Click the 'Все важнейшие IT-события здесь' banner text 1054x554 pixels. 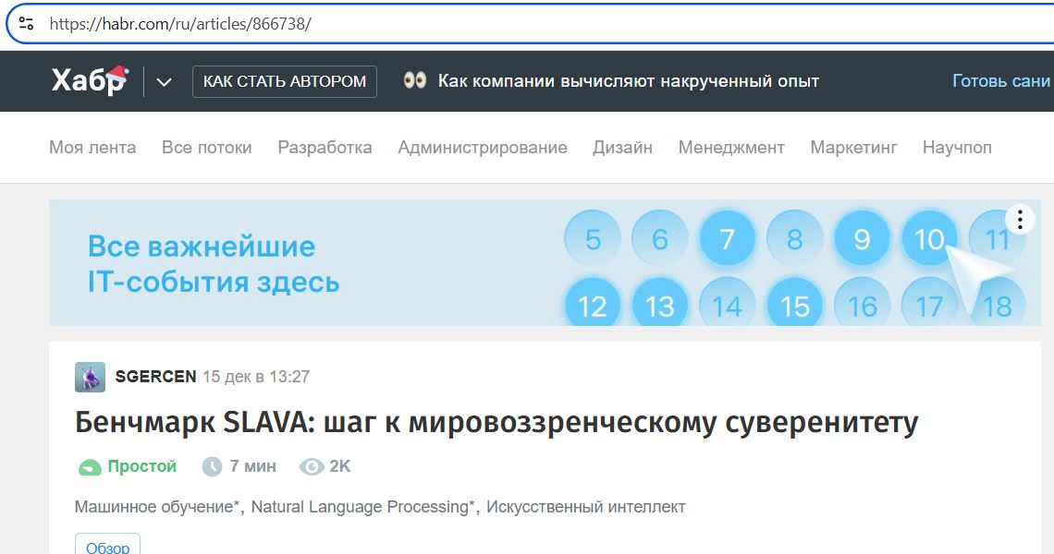214,264
